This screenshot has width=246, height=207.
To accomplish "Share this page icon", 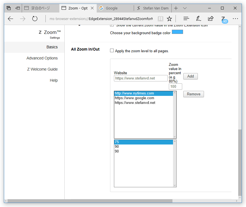I will point(211,19).
